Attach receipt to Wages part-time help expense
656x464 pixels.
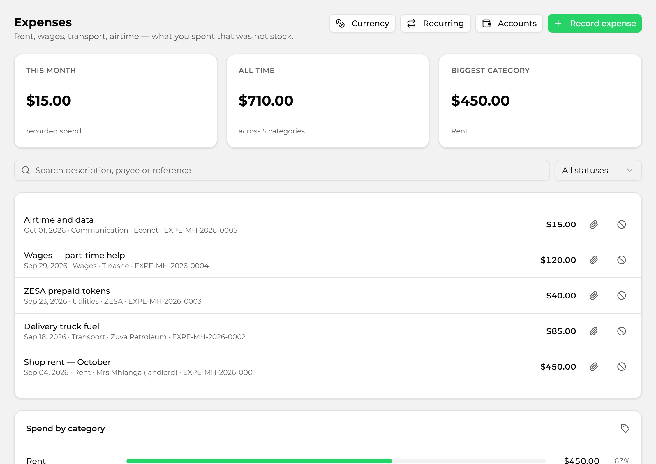click(594, 260)
